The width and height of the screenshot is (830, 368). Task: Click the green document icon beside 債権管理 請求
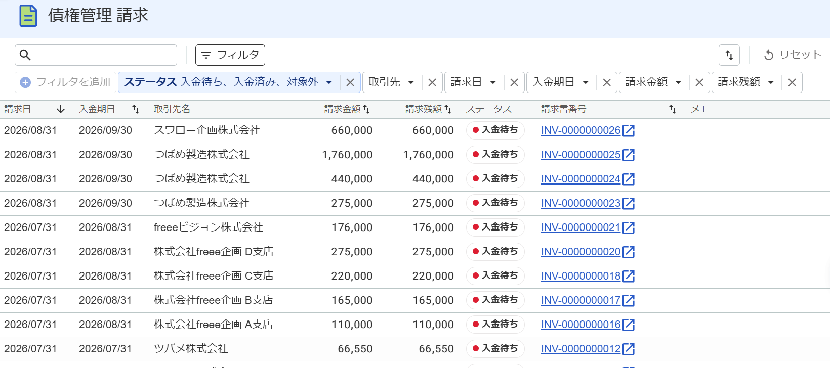pos(28,16)
